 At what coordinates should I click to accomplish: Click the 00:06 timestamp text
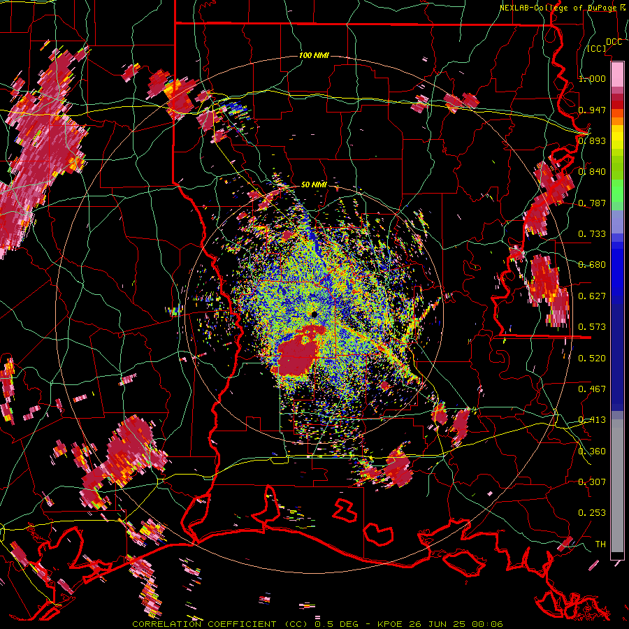point(486,624)
